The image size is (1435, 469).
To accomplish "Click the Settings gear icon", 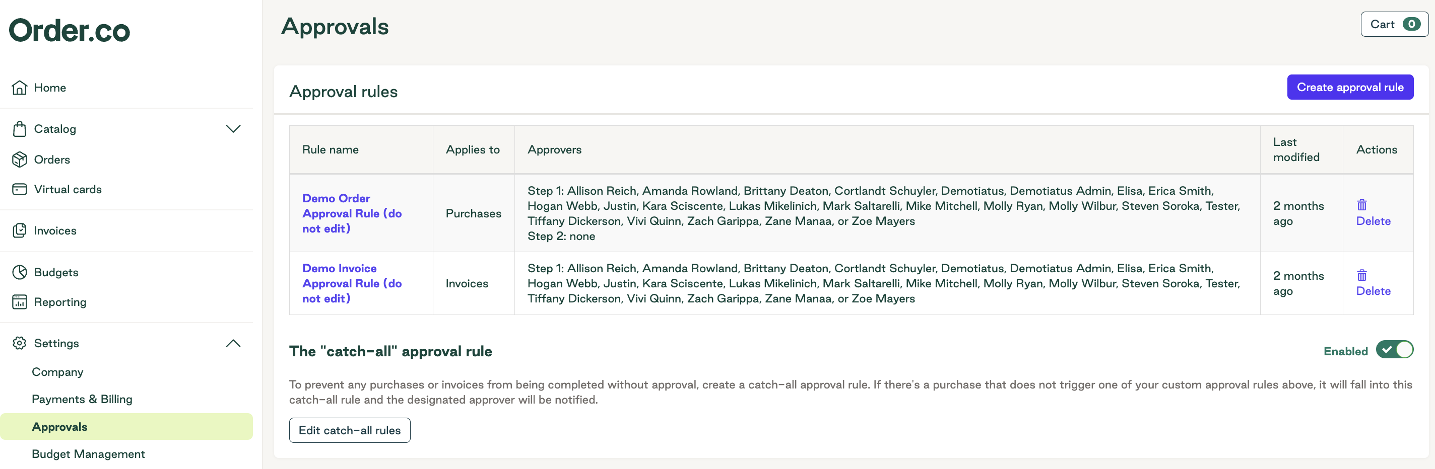I will [x=20, y=343].
